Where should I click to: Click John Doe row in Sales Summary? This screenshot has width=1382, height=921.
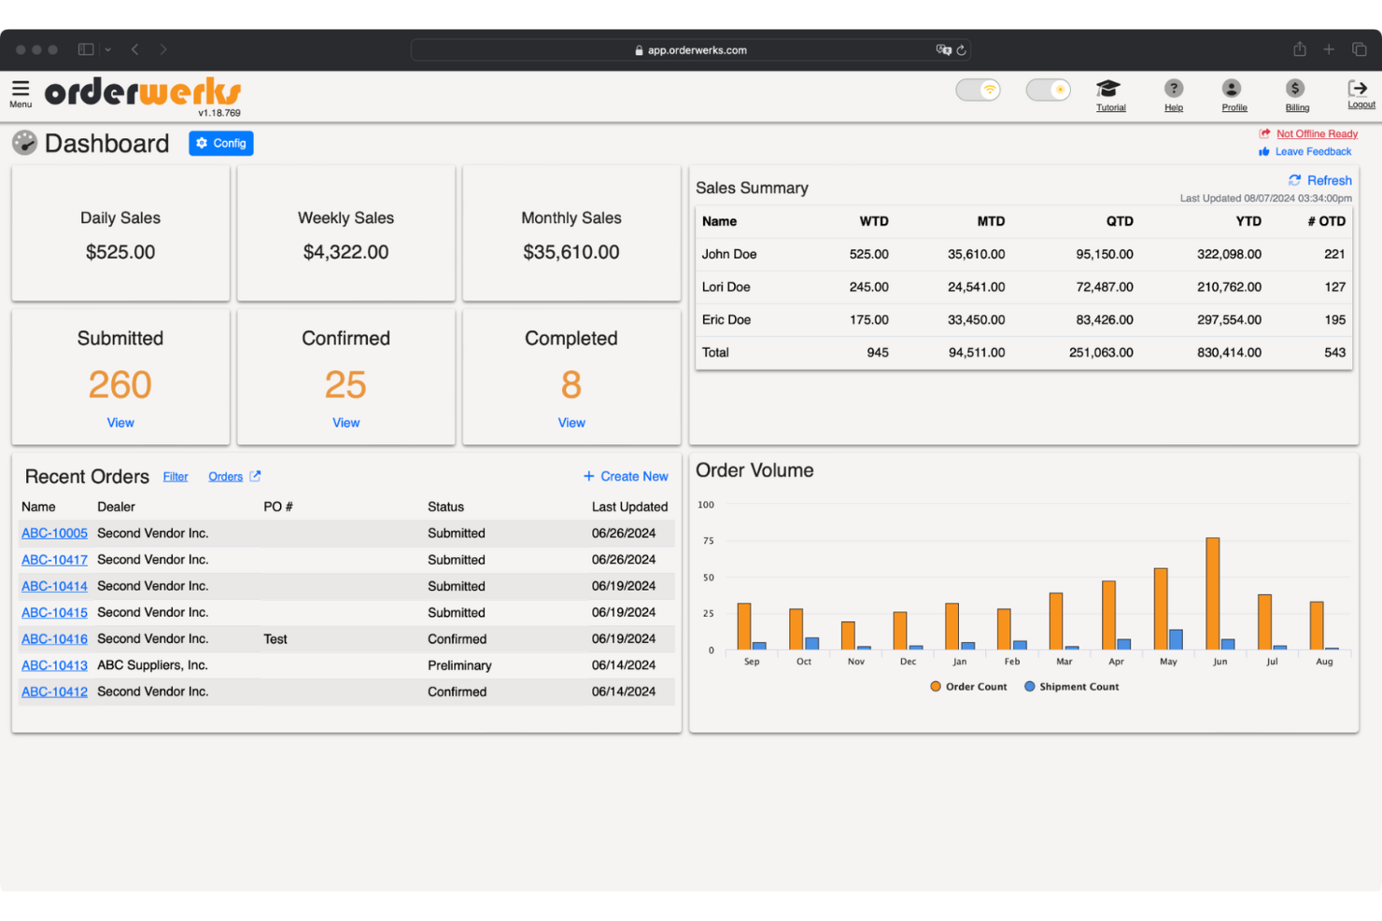[x=1023, y=254]
